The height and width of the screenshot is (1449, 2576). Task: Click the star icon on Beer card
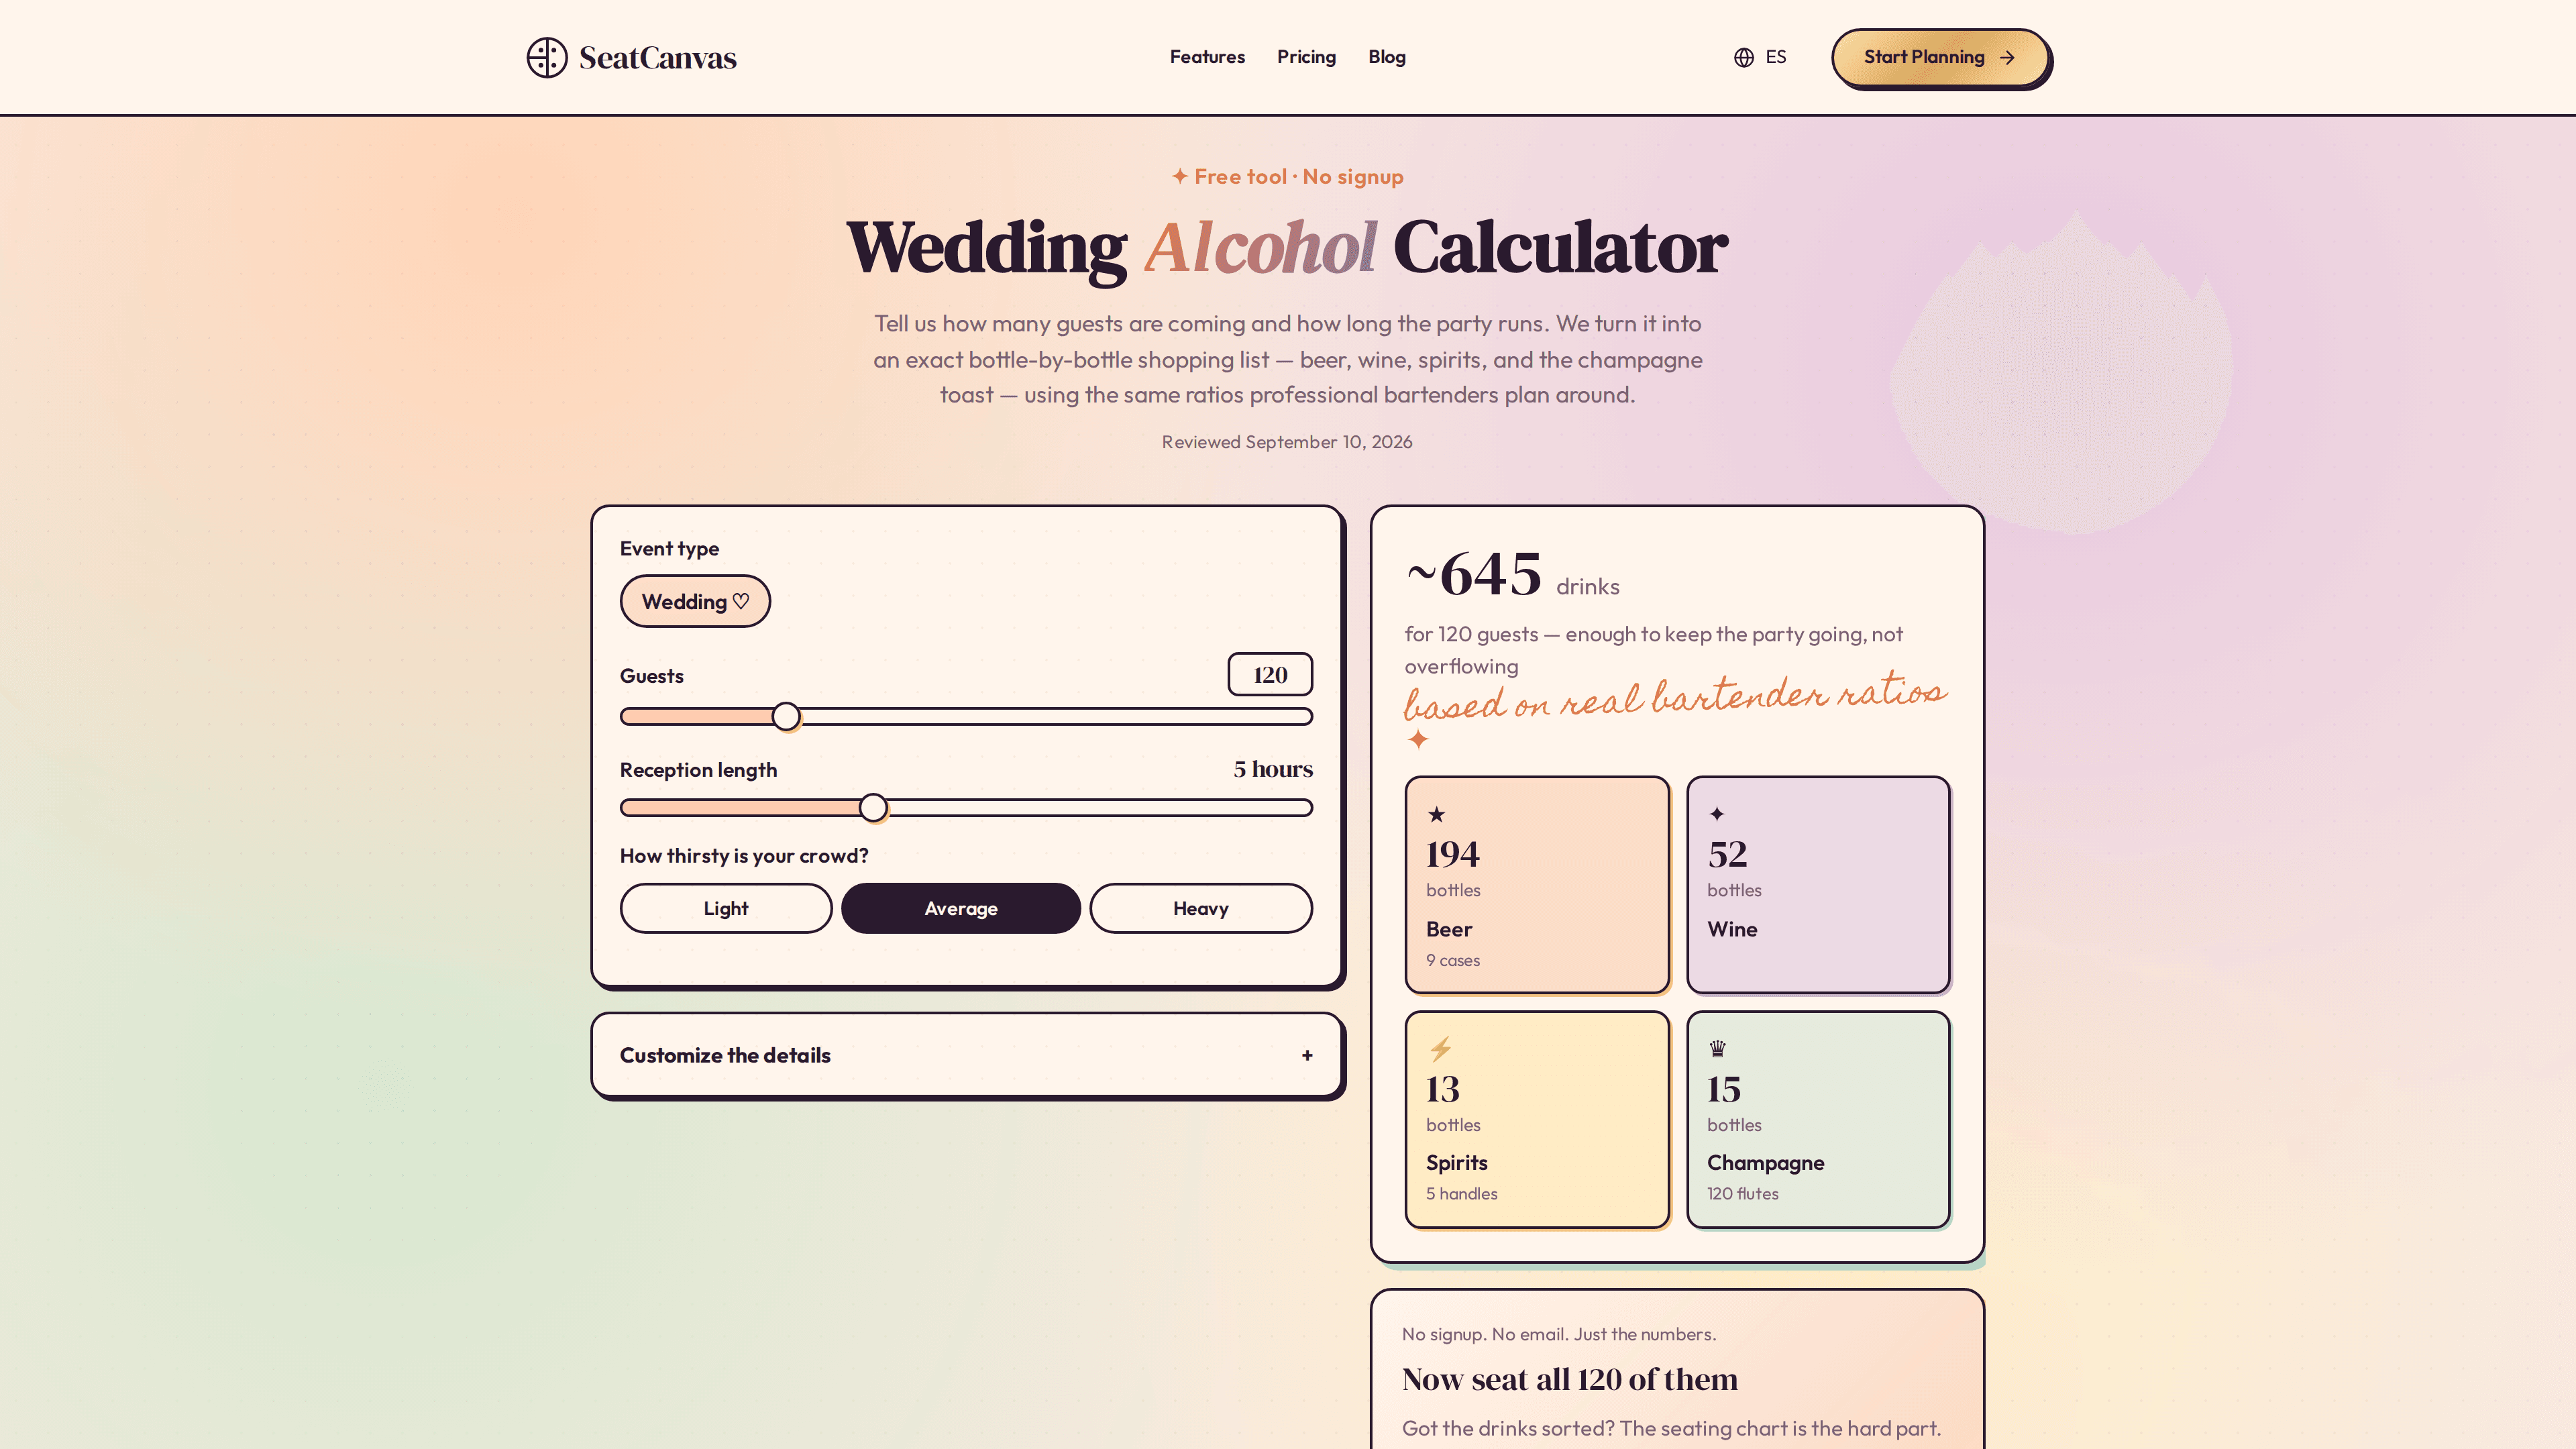(1437, 814)
